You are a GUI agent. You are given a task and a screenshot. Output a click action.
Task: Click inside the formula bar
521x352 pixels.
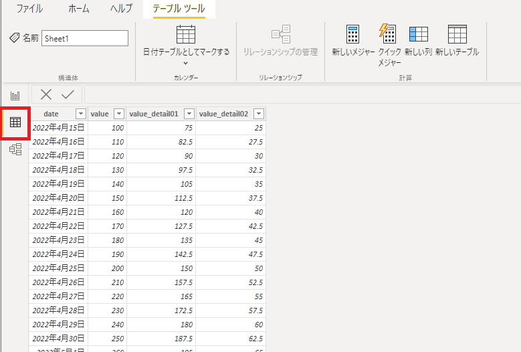(302, 94)
